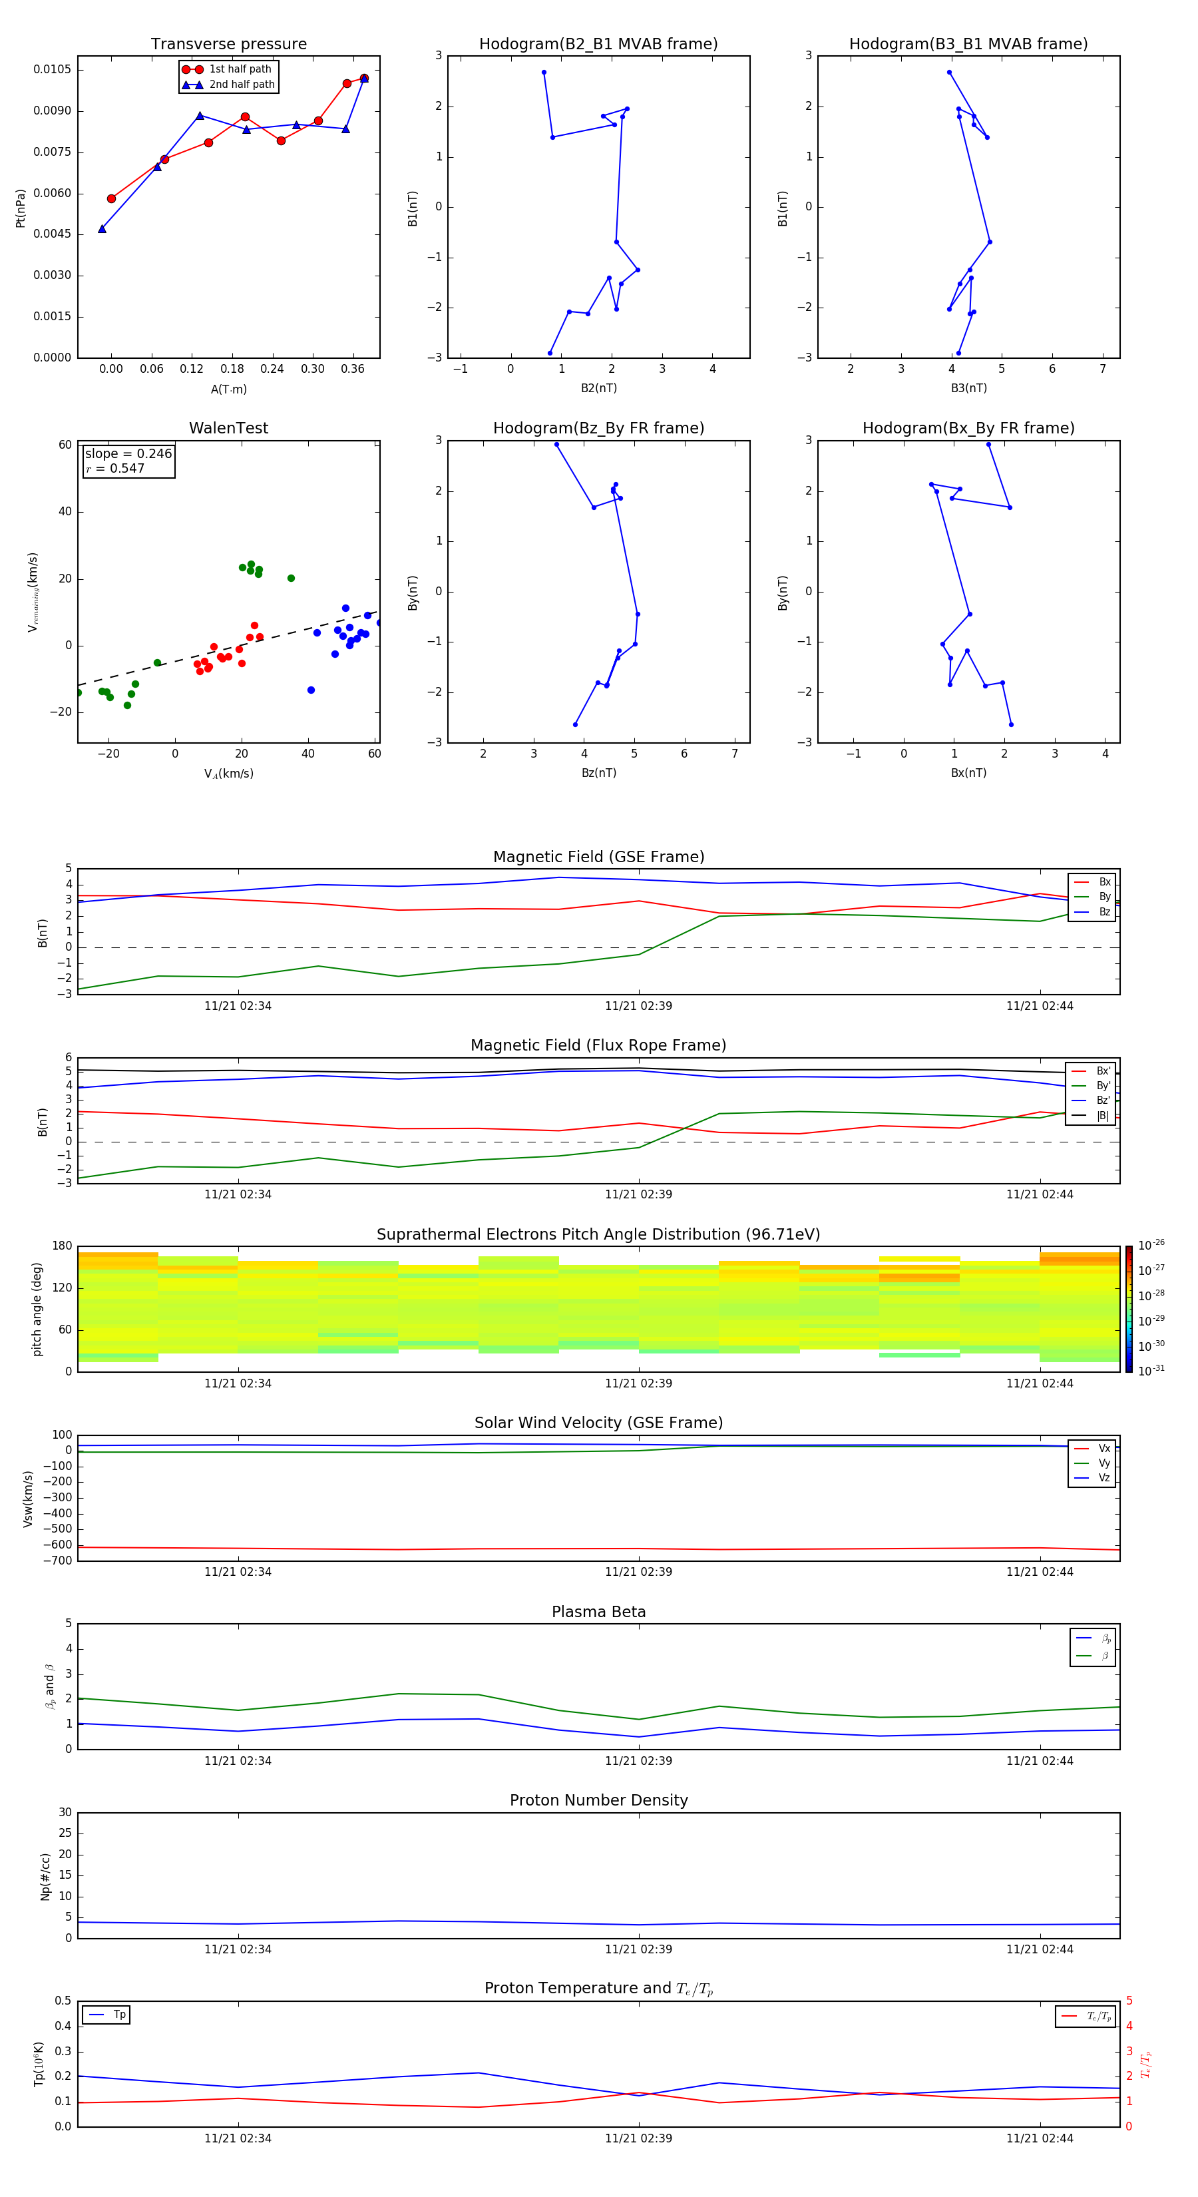Click the red "Te/Tp" right axis label
The height and width of the screenshot is (2197, 1198).
click(x=1146, y=2064)
